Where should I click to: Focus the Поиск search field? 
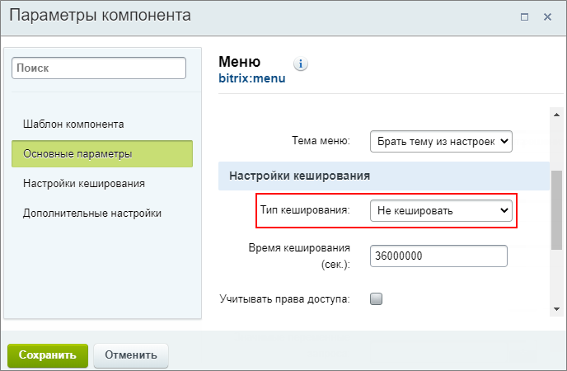coord(99,68)
